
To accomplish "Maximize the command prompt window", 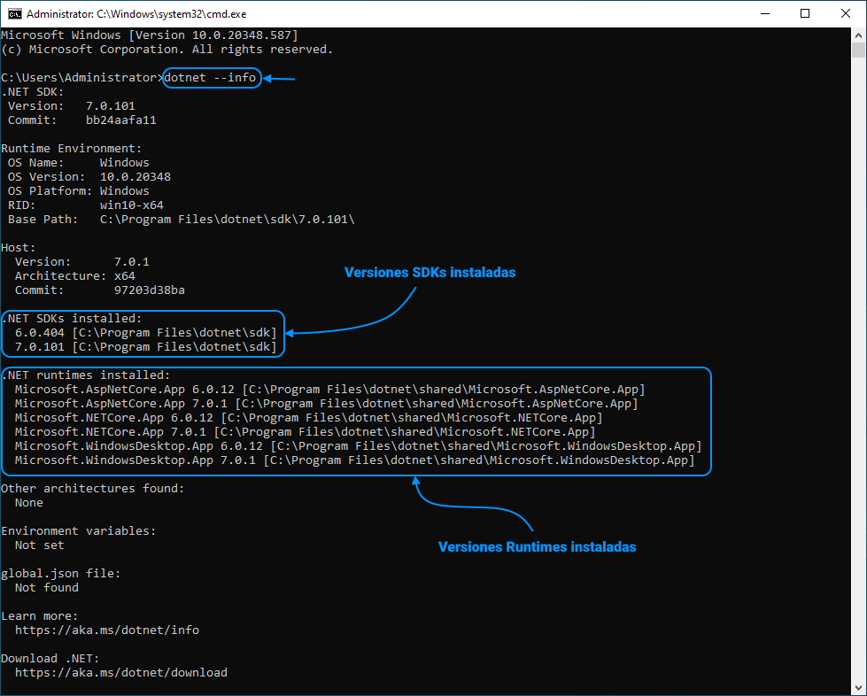I will point(805,14).
